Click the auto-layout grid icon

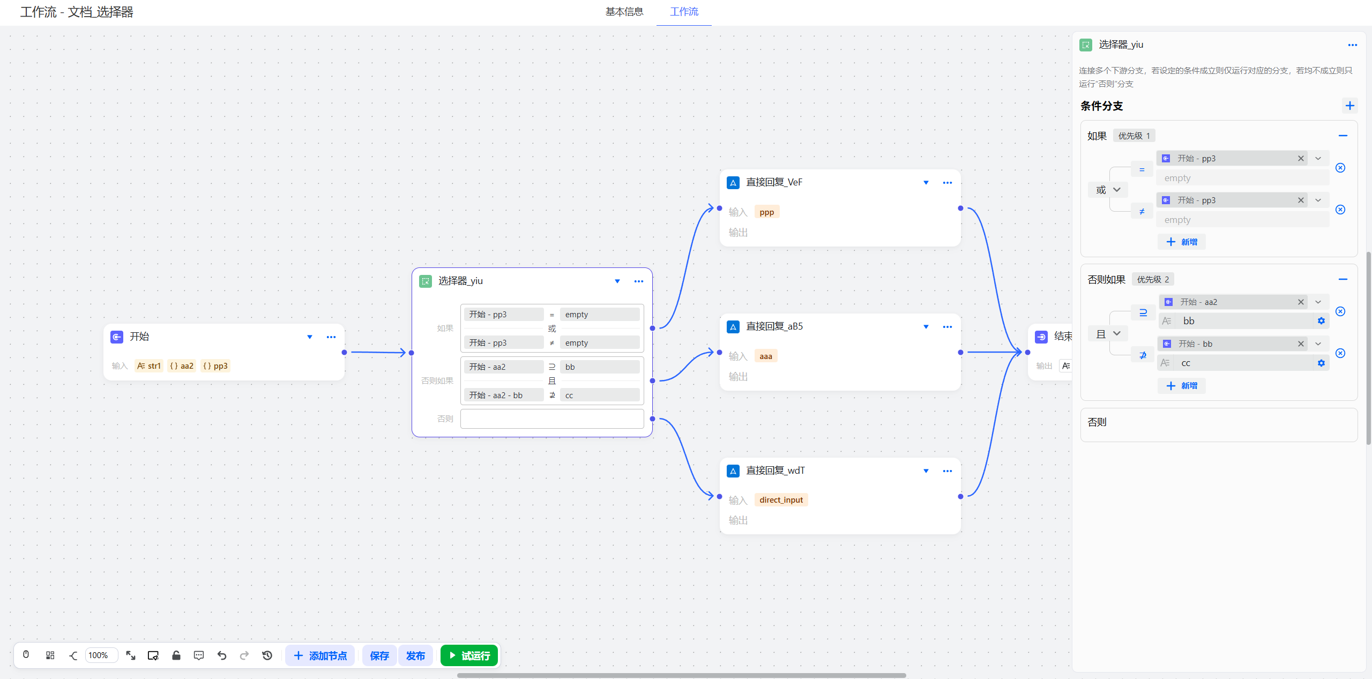(50, 655)
